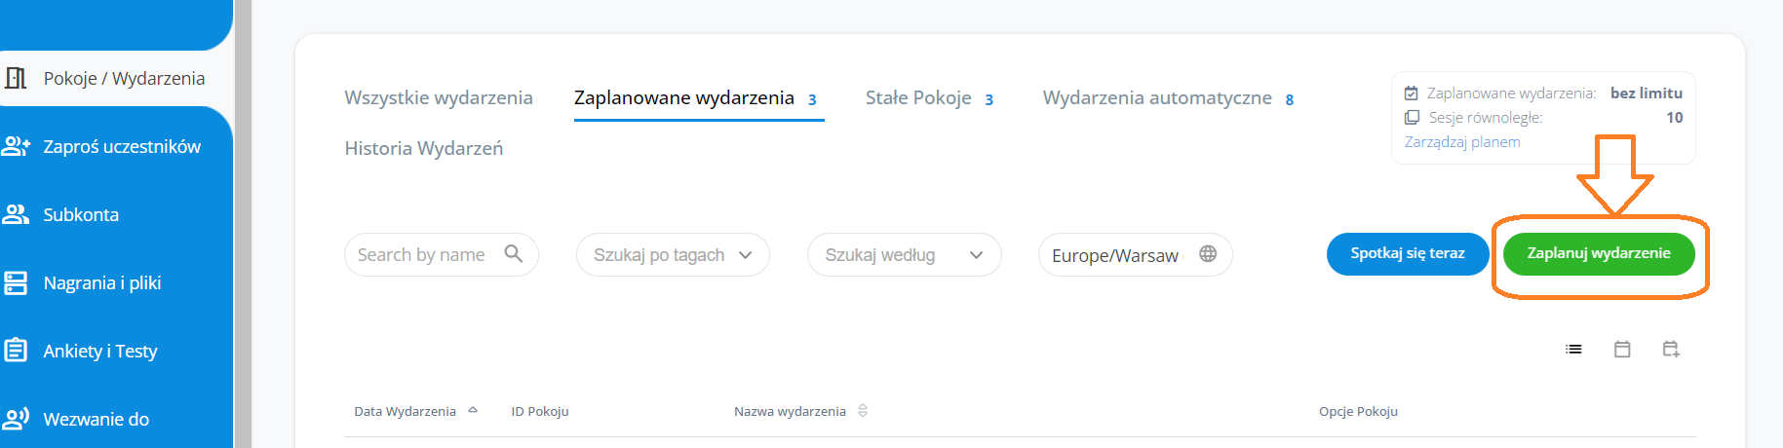Switch to calendar view icon

point(1622,350)
